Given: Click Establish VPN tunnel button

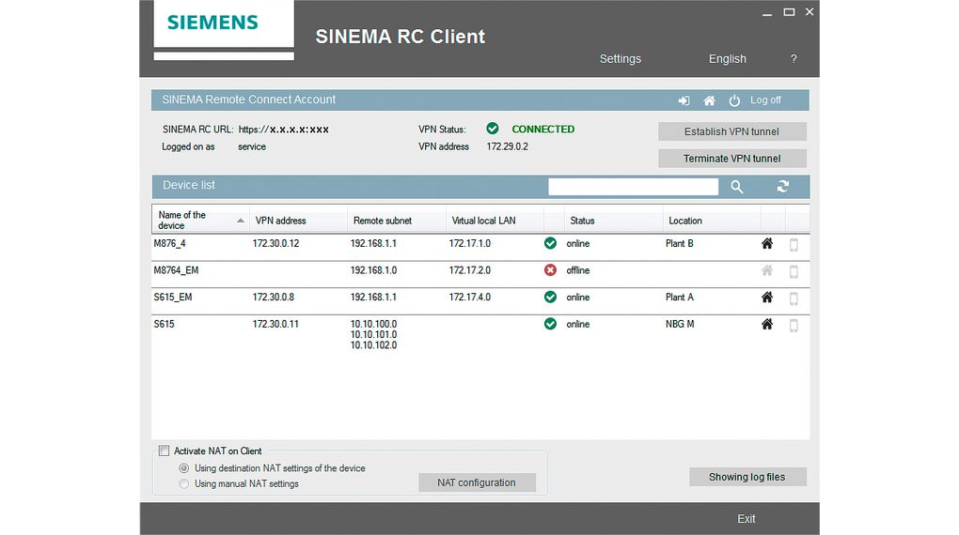Looking at the screenshot, I should 732,131.
